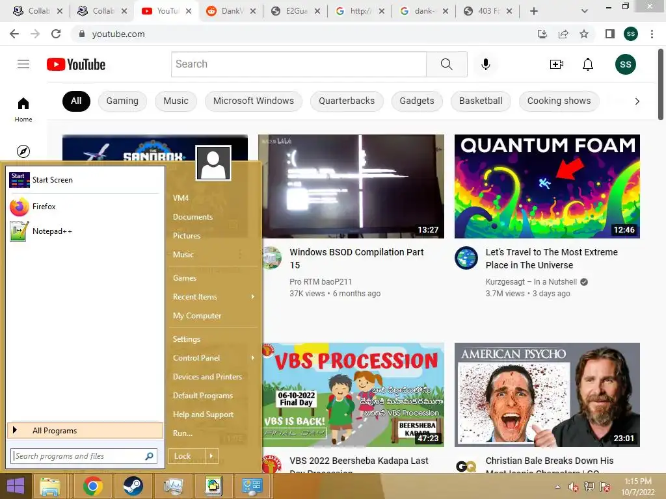Open Start Screen entry
Screen dimensions: 666x499
(84, 180)
